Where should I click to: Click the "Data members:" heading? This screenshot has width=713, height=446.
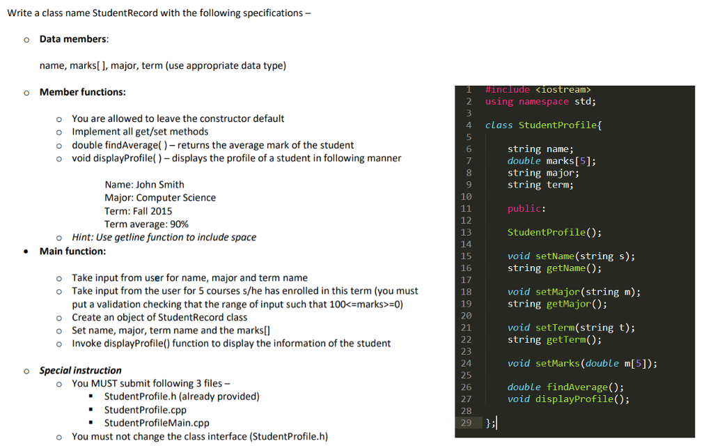click(74, 39)
